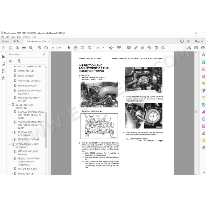Add a comment with note icon

129,48
